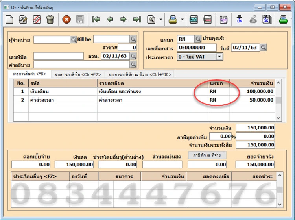Expand the dropdown arrow beside printer icon
The height and width of the screenshot is (220, 295).
pos(182,19)
